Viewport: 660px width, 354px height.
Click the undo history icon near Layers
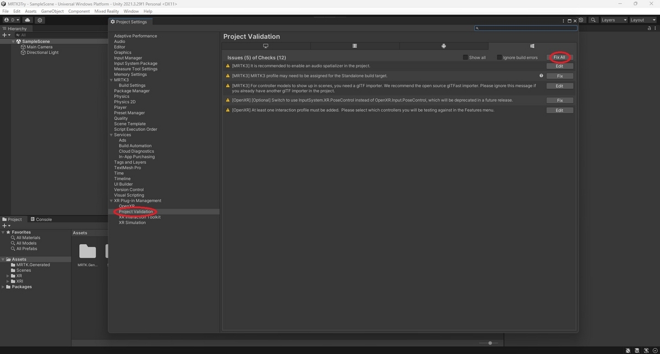(x=581, y=20)
